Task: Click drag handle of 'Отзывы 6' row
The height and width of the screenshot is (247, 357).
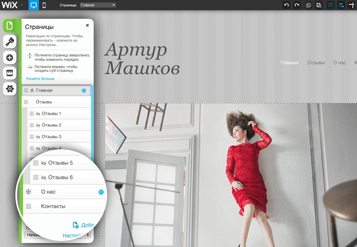Action: (36, 177)
